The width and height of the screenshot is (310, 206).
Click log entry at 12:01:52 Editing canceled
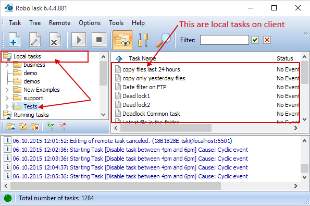(122, 141)
